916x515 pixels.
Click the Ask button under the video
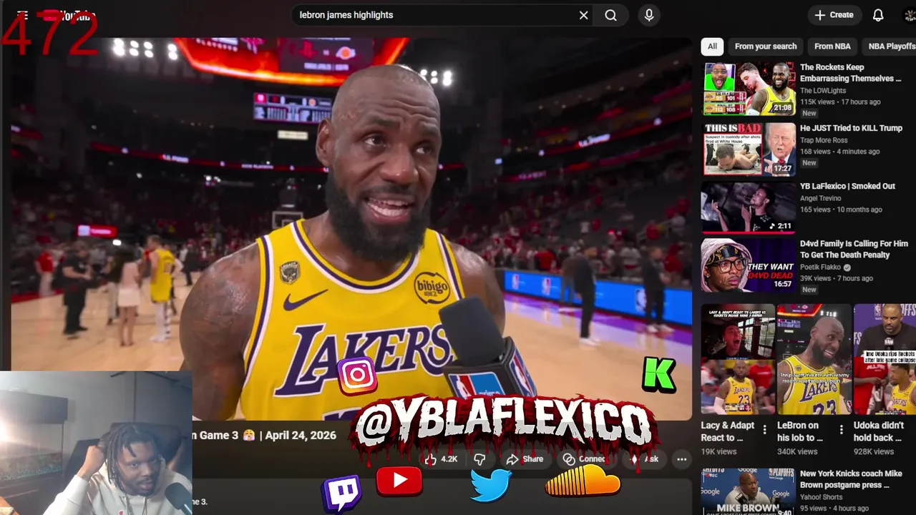644,459
